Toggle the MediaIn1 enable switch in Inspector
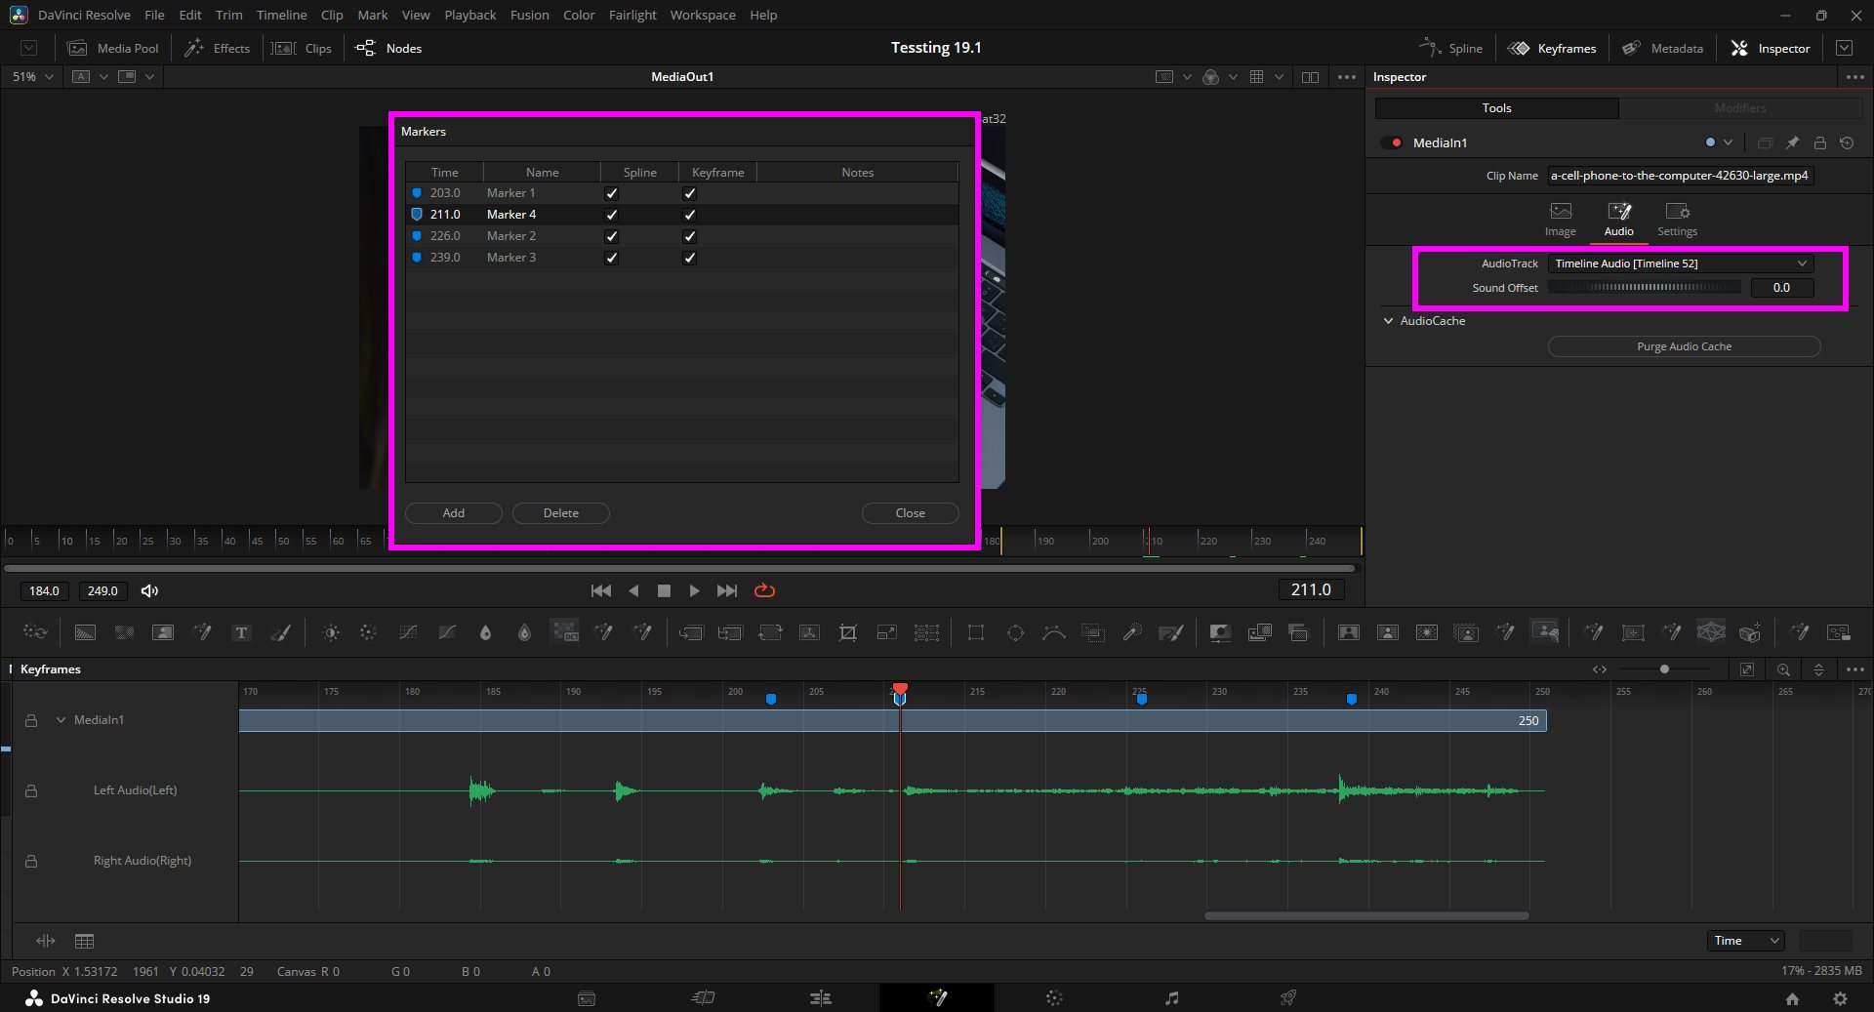Image resolution: width=1874 pixels, height=1012 pixels. 1392,142
